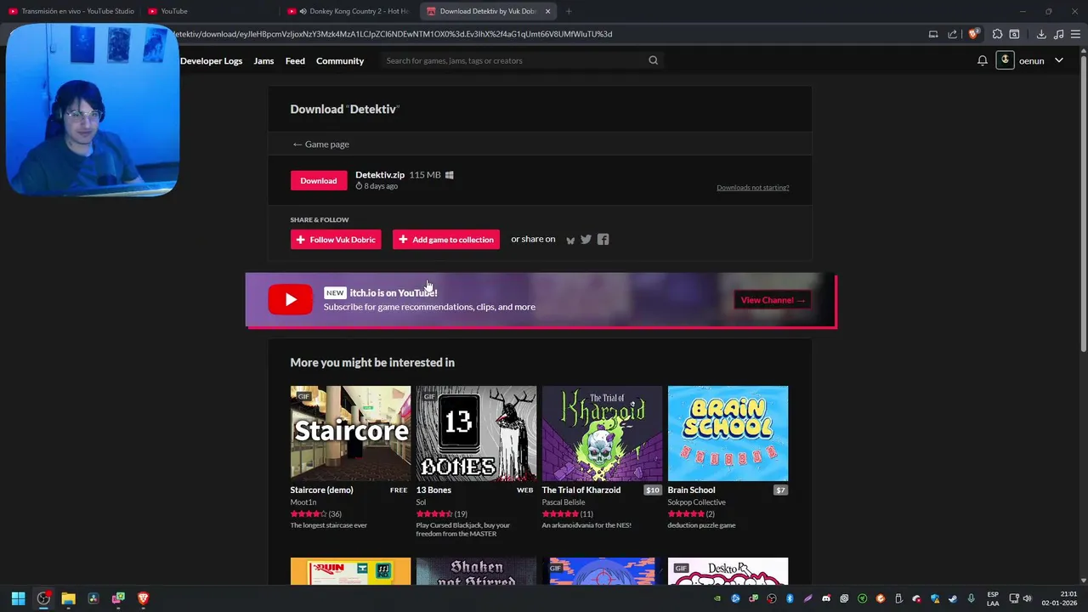
Task: Open the Feed menu item
Action: click(295, 61)
